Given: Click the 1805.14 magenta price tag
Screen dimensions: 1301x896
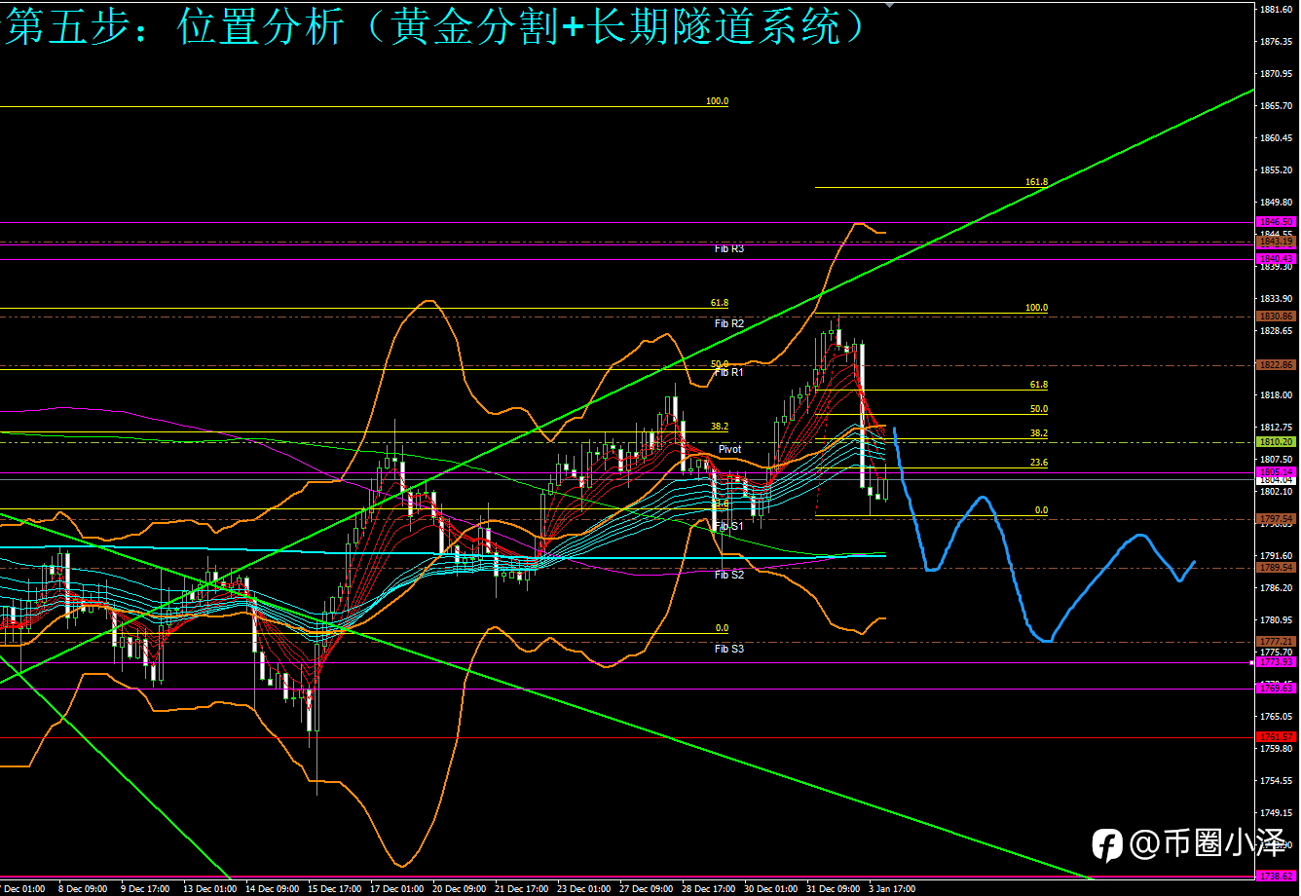Looking at the screenshot, I should [x=1276, y=471].
